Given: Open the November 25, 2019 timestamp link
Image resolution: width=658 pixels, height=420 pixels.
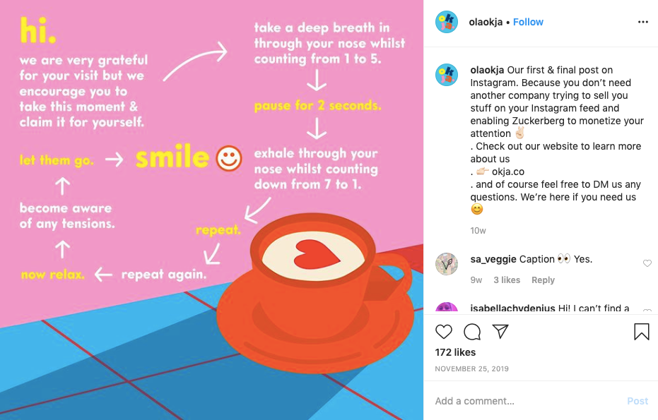Looking at the screenshot, I should 471,369.
